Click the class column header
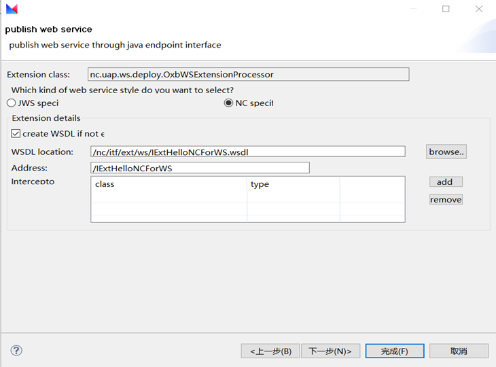Screen dimensions: 496x367 click(169, 184)
